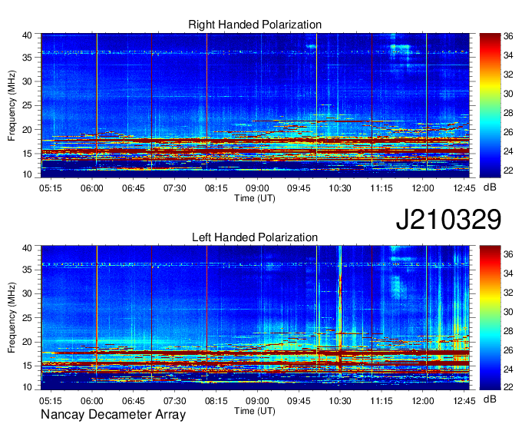522x424 pixels.
Task: Click the 30 dB value on bottom color bar
Action: point(508,312)
